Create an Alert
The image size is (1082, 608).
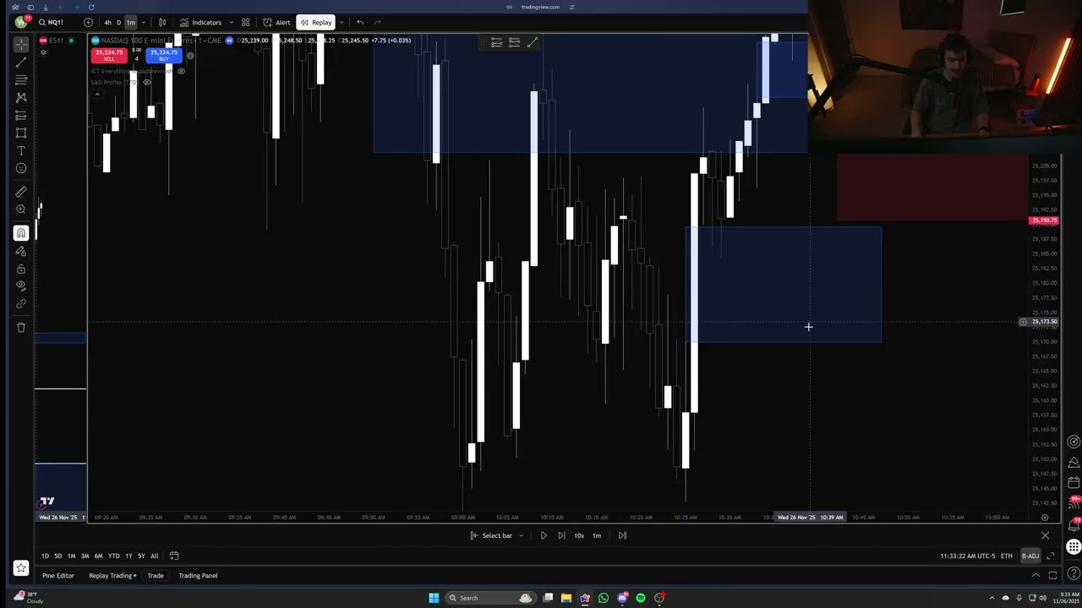point(276,22)
